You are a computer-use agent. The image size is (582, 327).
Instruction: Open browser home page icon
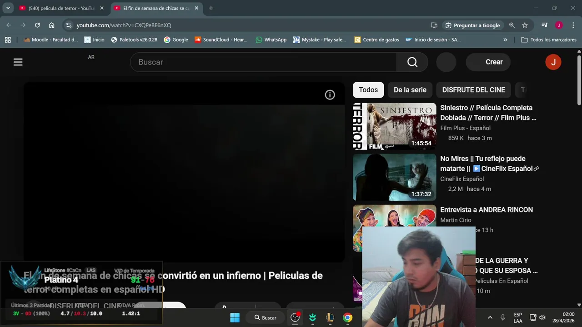pyautogui.click(x=51, y=25)
